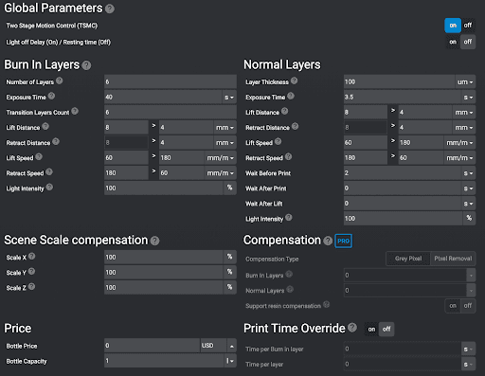Open Normal Layers Retract Speed unit dropdown
Viewport: 485px width, 376px height.
pyautogui.click(x=459, y=158)
